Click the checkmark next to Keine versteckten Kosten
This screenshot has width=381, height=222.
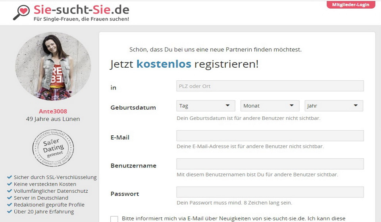(x=10, y=184)
